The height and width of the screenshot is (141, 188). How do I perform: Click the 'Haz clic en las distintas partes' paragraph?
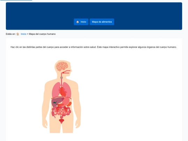94,47
